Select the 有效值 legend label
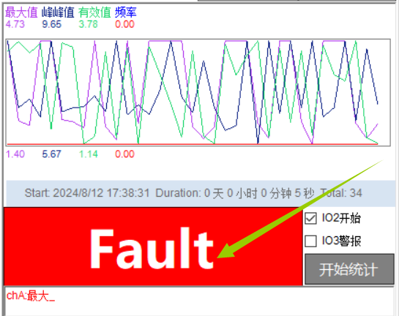This screenshot has height=316, width=399. (94, 12)
